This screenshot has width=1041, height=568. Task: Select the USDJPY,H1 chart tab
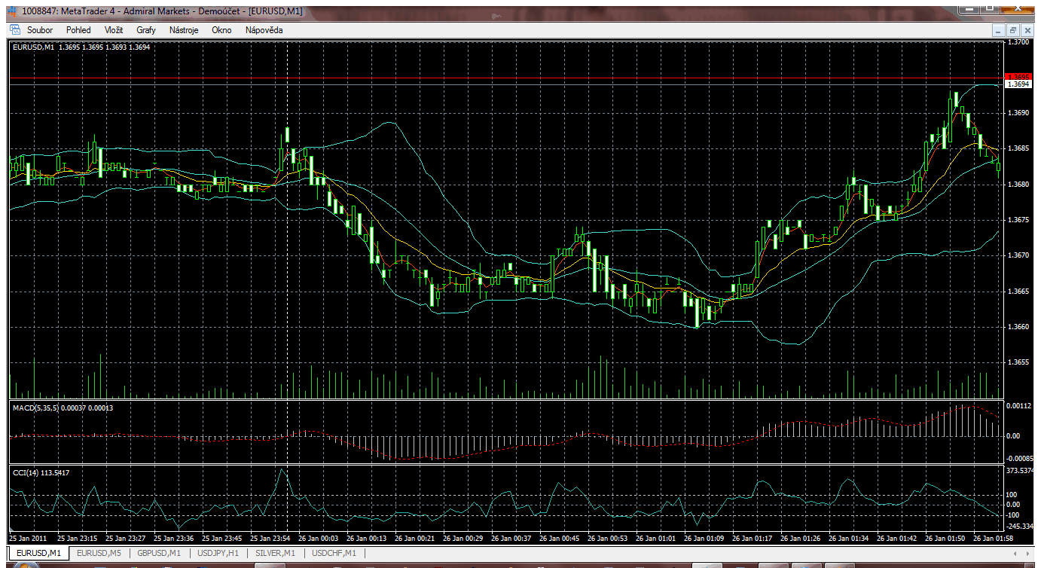pos(217,553)
